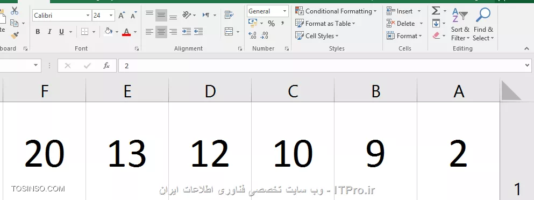Apply Percent Style to the selected cell
534x200 pixels.
(x=271, y=24)
